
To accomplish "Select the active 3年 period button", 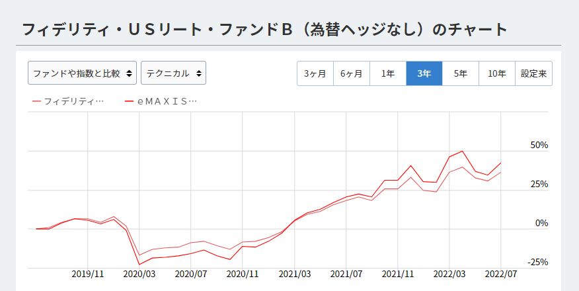I will [424, 73].
